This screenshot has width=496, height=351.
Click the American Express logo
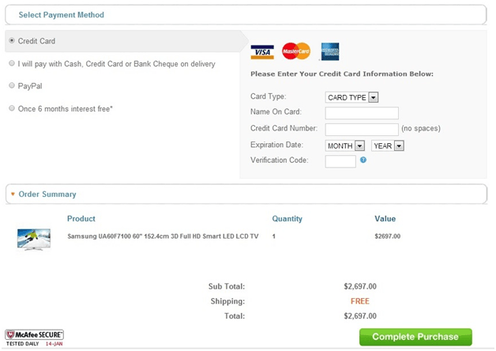point(329,51)
